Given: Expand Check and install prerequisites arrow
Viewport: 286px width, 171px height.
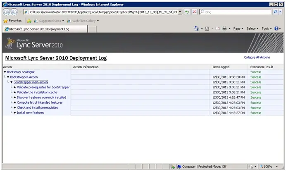Looking at the screenshot, I should [x=15, y=108].
